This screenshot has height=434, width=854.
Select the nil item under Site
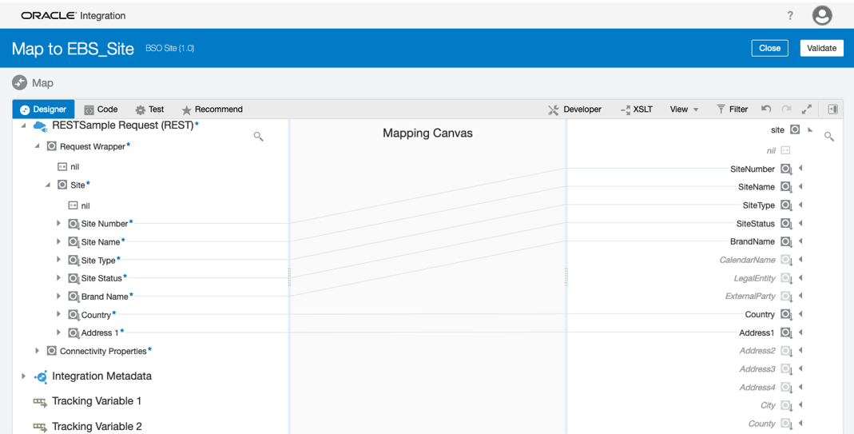85,205
